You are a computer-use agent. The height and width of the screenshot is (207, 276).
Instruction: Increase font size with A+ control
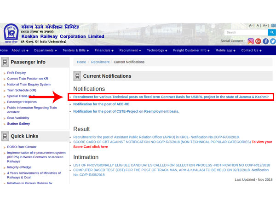[x=265, y=26]
